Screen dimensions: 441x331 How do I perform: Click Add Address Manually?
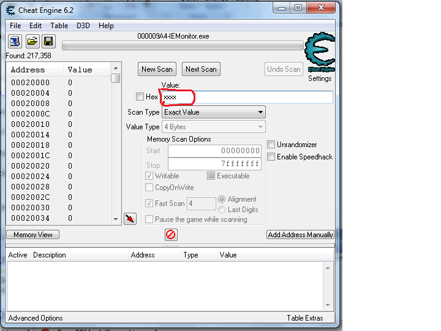[300, 234]
